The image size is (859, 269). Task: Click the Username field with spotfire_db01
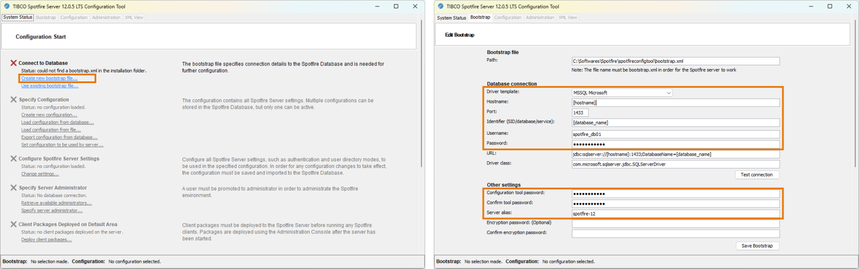click(x=675, y=134)
